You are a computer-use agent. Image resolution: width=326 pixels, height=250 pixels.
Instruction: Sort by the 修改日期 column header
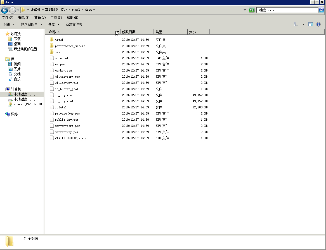tap(137, 32)
